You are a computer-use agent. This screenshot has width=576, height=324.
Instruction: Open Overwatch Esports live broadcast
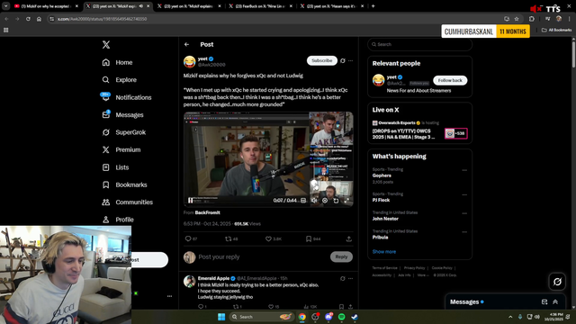(x=419, y=130)
